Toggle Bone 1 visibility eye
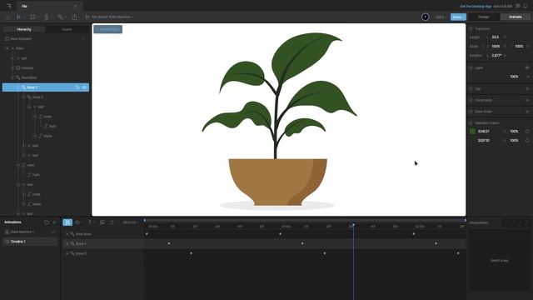This screenshot has height=300, width=533. tap(84, 87)
